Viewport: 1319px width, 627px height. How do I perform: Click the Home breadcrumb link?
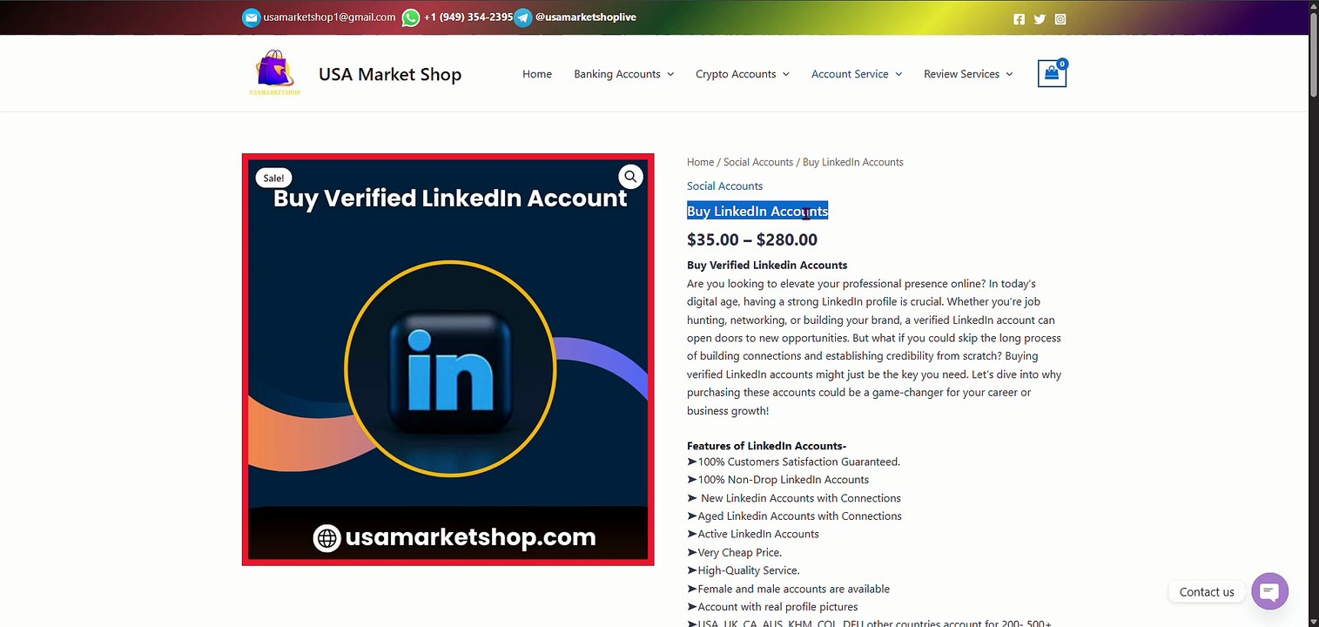(700, 162)
